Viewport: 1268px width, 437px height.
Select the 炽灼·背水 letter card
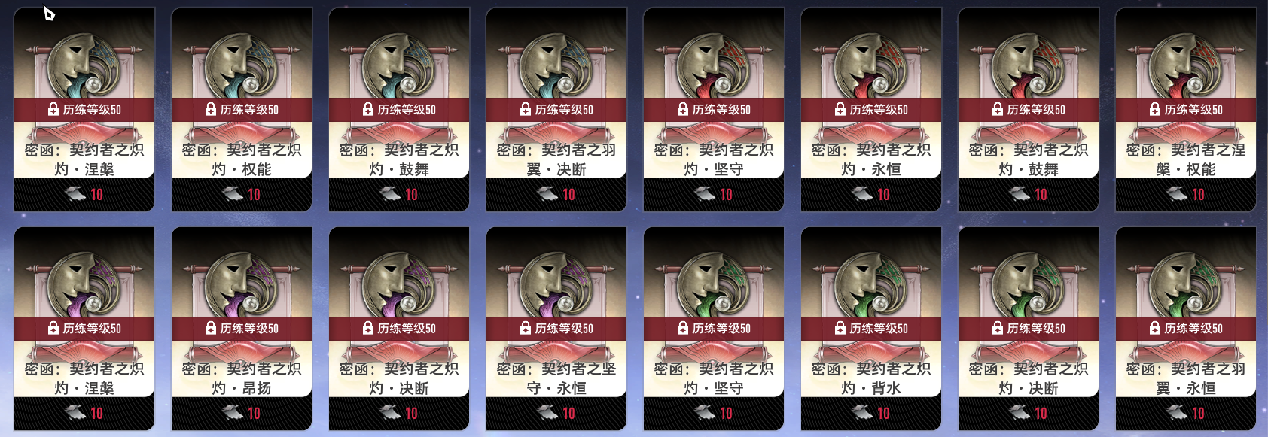[871, 329]
